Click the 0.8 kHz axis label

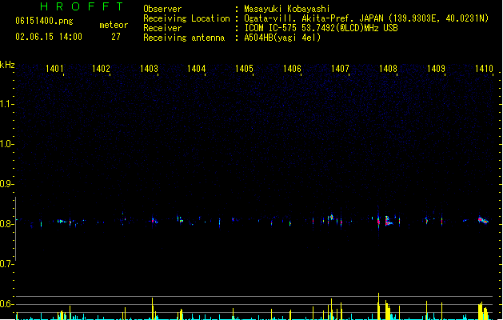pyautogui.click(x=6, y=224)
